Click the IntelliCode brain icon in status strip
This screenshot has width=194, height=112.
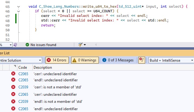(x=15, y=45)
